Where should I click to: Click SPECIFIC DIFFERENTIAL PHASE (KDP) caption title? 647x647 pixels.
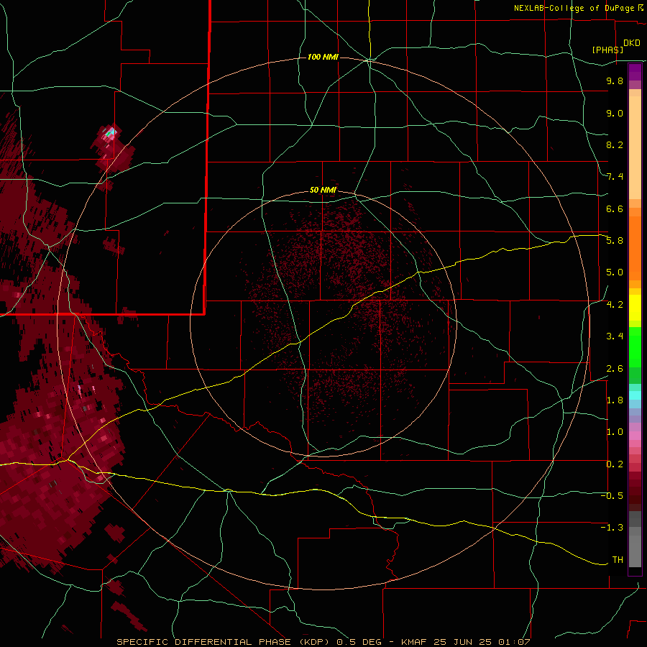(x=224, y=642)
